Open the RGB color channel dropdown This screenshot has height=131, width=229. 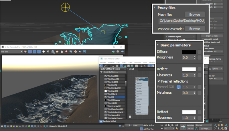click(12, 52)
